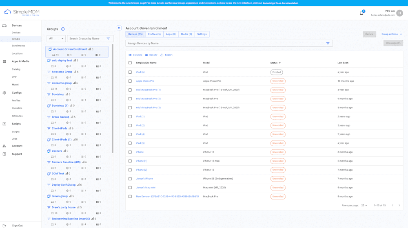This screenshot has width=408, height=228.
Task: Select the Devices (15) tab
Action: [x=135, y=34]
